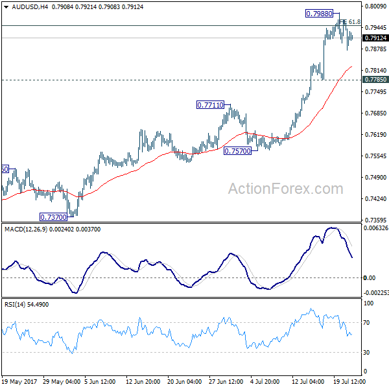Viewport: 389px width, 389px height.
Task: Click the RSI 70 level label
Action: pos(366,323)
